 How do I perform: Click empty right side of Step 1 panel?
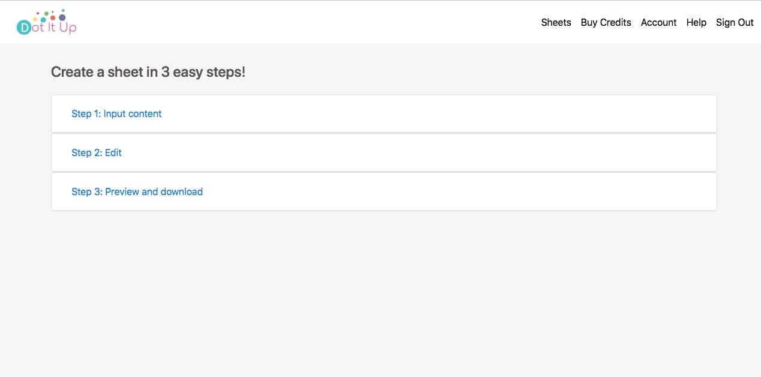tap(540, 113)
